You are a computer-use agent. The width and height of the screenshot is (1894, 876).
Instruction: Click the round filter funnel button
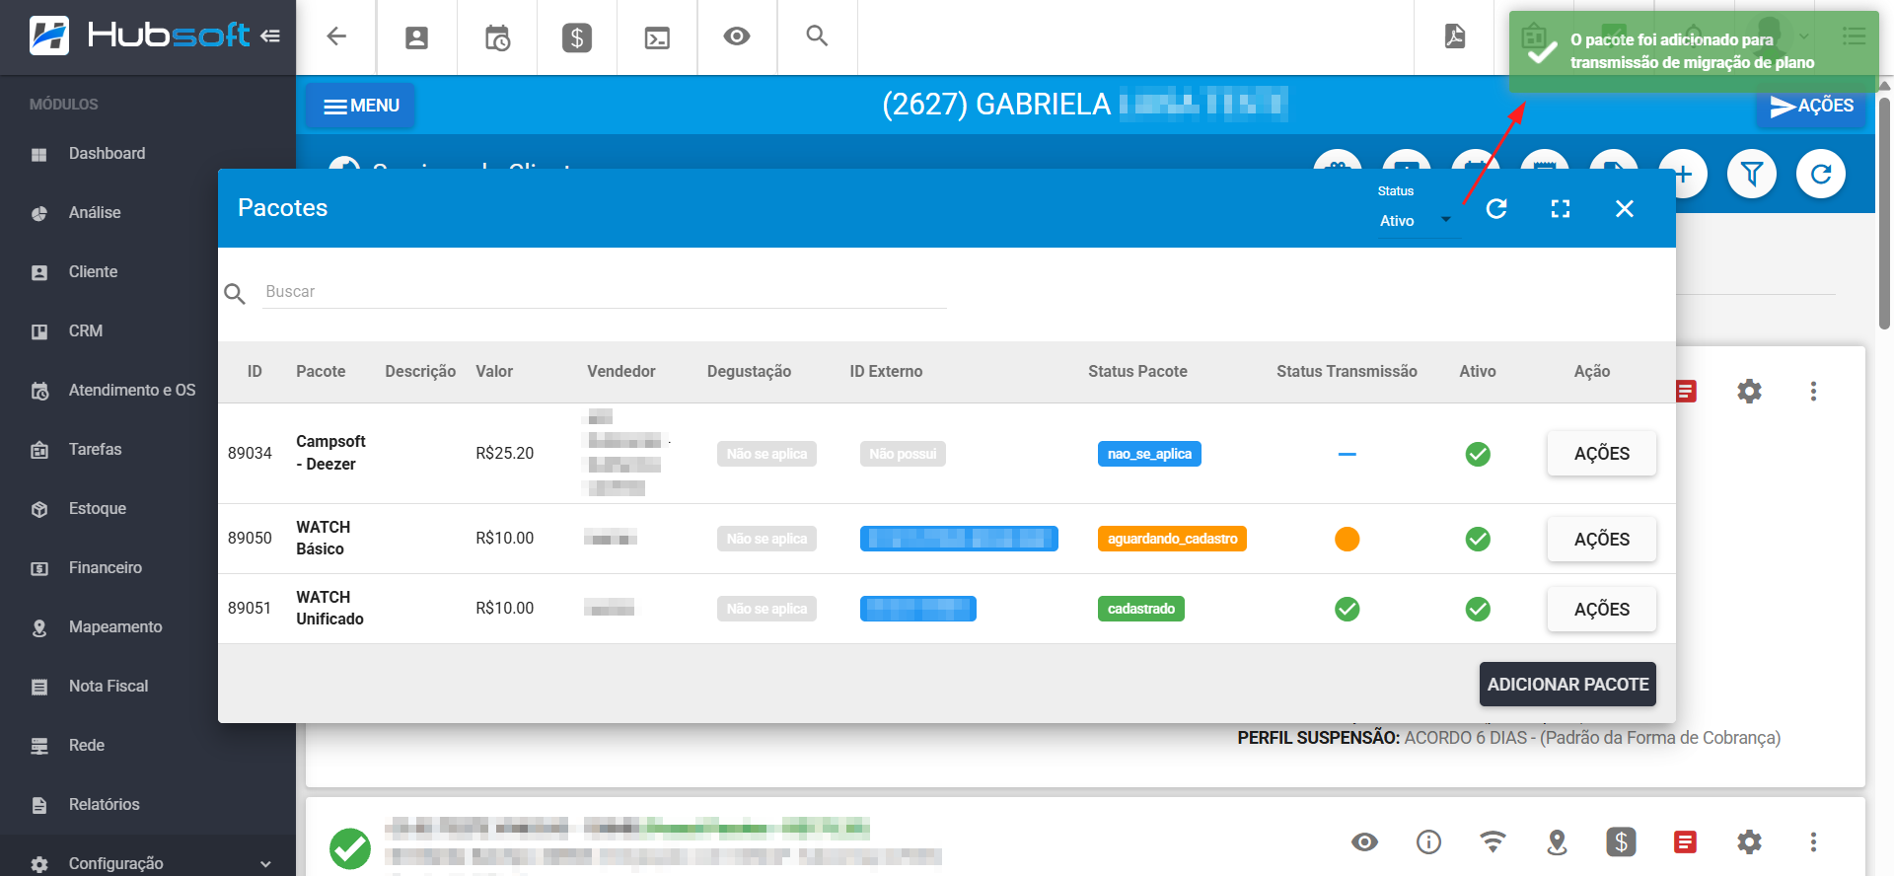click(x=1752, y=175)
